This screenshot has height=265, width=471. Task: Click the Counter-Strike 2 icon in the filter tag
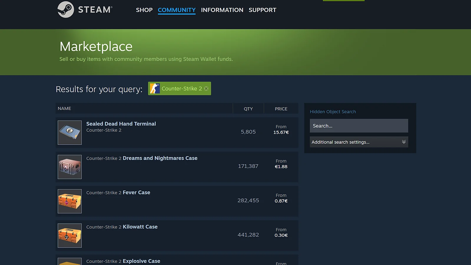point(155,88)
